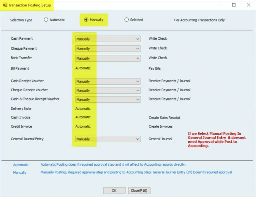Minimize the Transaction Posting Setup window
The image size is (256, 197).
(219, 5)
